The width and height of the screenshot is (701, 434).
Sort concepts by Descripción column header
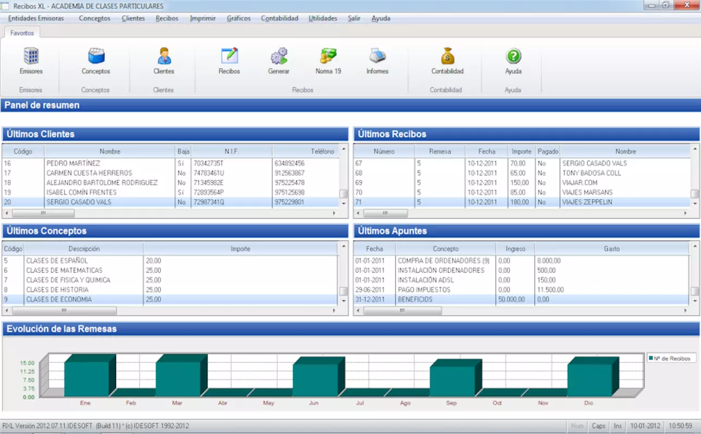[x=84, y=249]
